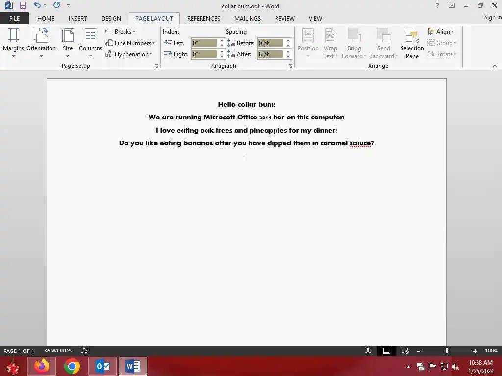Viewport: 502px width, 376px height.
Task: Undo the last action
Action: coord(37,5)
